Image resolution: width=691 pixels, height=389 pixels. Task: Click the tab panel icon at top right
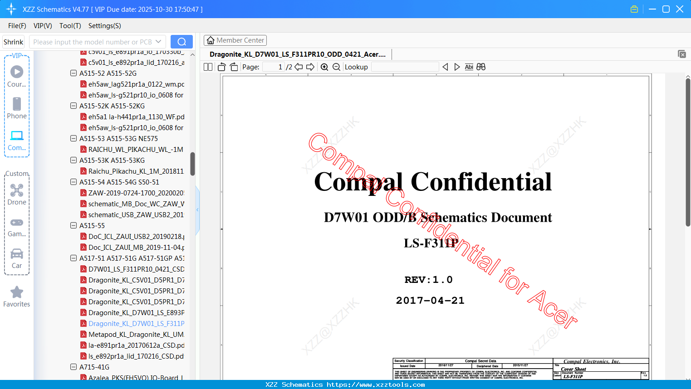pos(682,54)
